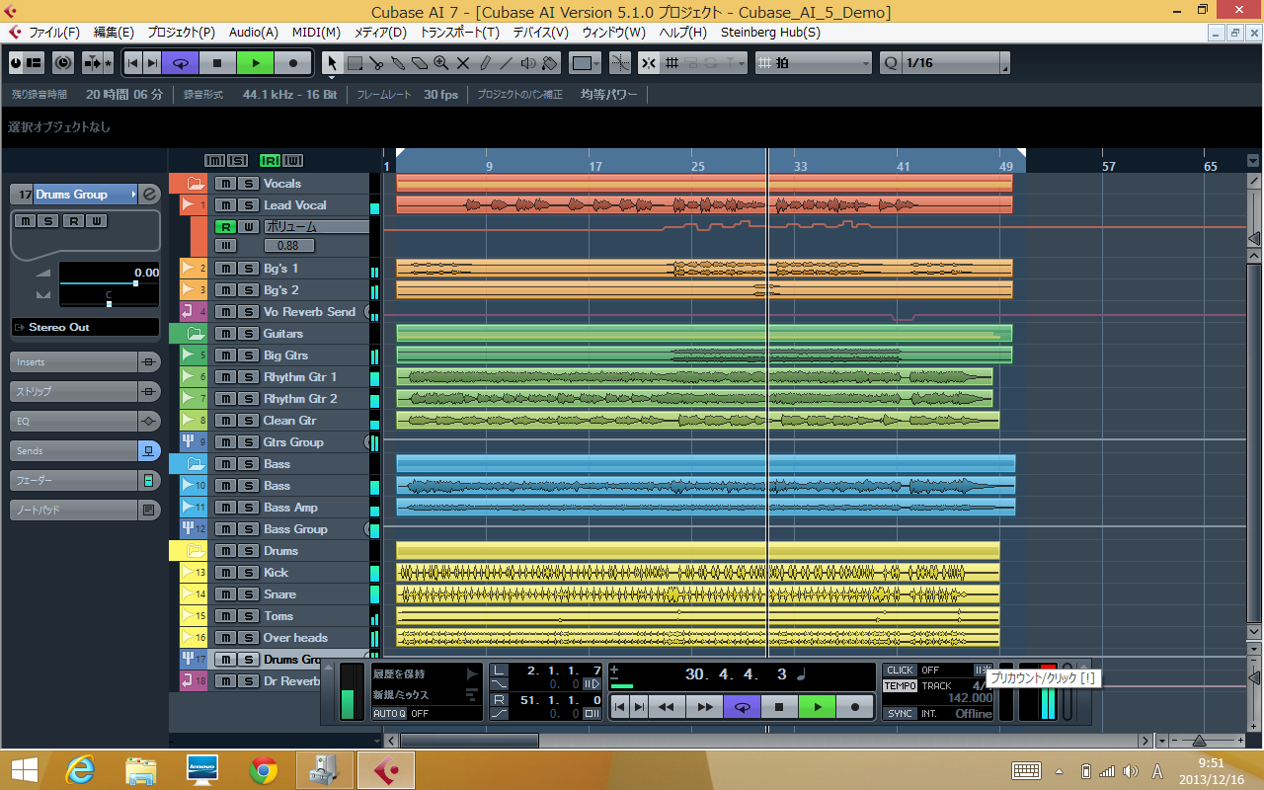Select the Mute X tool
Image resolution: width=1264 pixels, height=790 pixels.
pyautogui.click(x=463, y=63)
